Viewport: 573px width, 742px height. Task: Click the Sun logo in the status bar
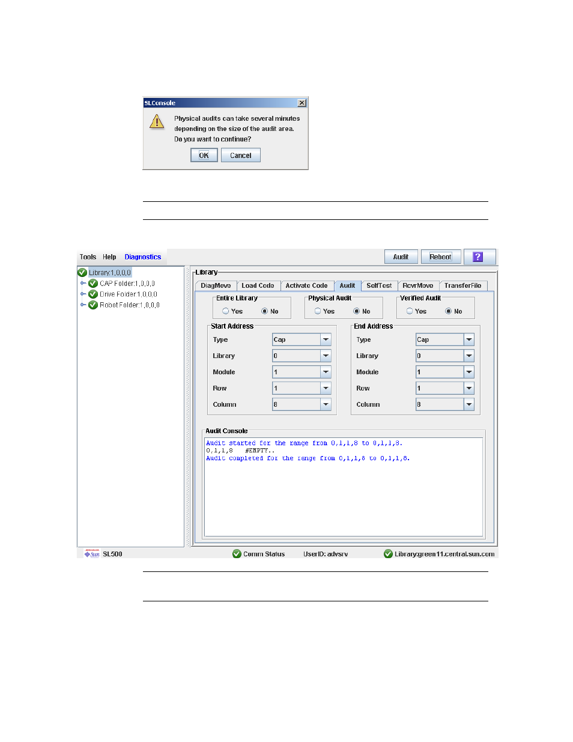(x=92, y=554)
